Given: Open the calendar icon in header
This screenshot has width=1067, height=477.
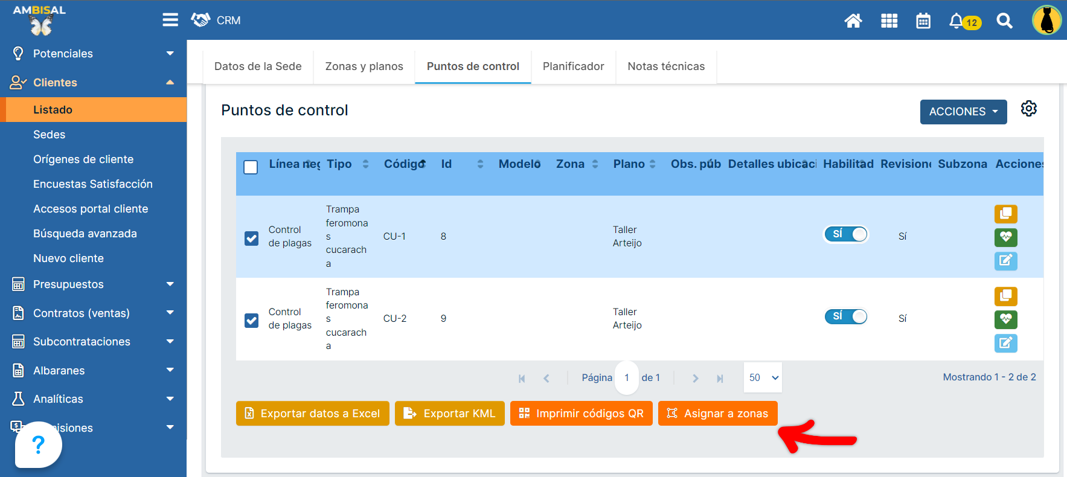Looking at the screenshot, I should (x=923, y=21).
